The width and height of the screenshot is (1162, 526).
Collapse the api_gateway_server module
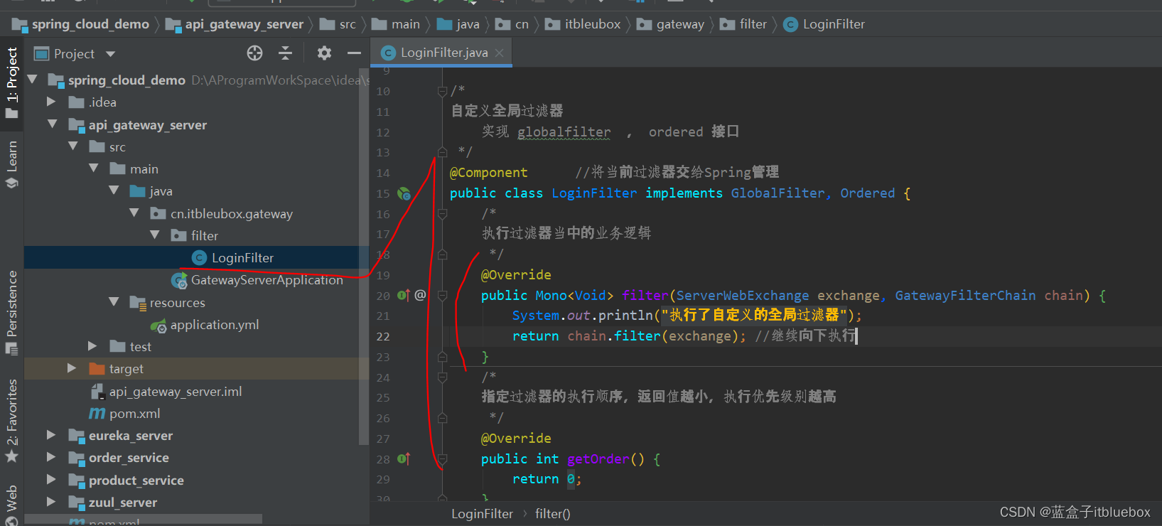point(52,124)
